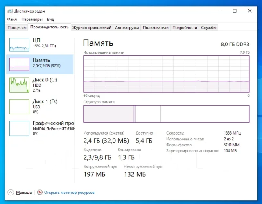Select the Диск 0 (C:) graph thumbnail
Image resolution: width=262 pixels, height=204 pixels.
pyautogui.click(x=19, y=85)
